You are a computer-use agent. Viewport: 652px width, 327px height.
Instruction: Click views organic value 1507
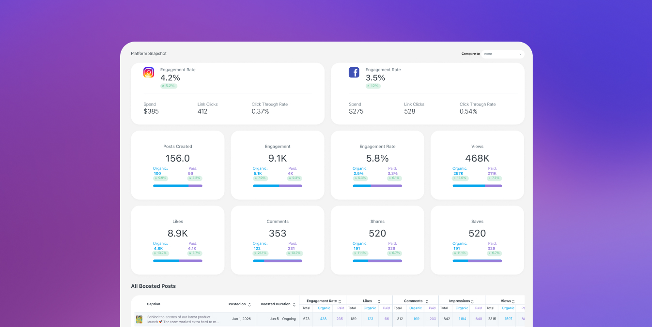coord(508,319)
